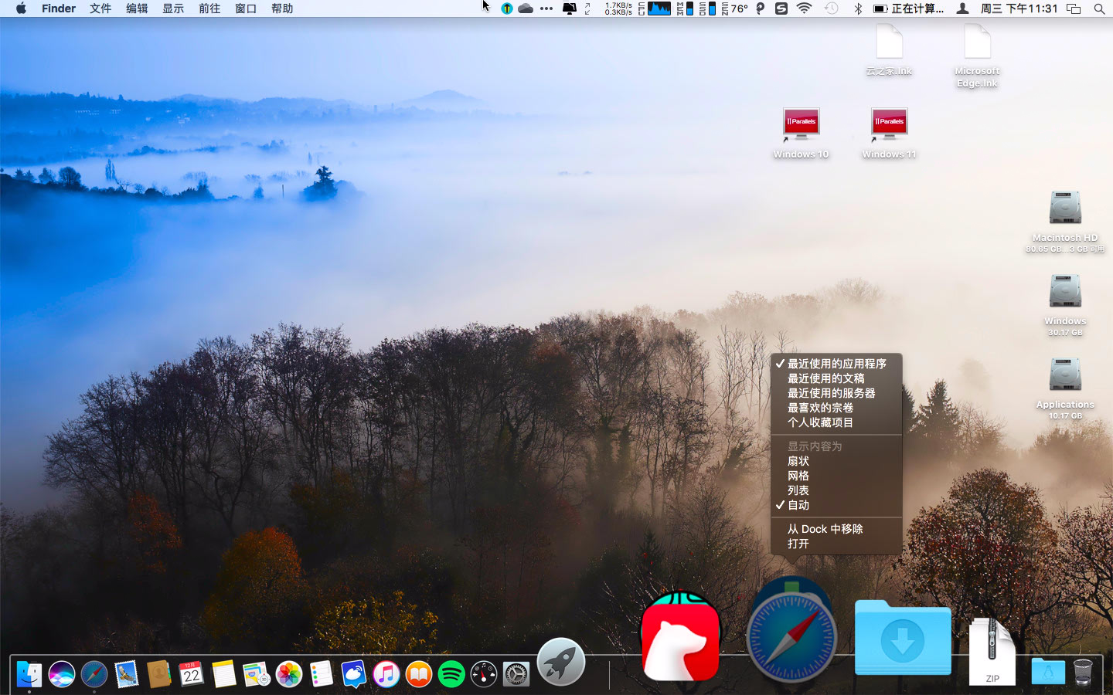Choose 最近使用的文稿 in context menu

(x=825, y=378)
